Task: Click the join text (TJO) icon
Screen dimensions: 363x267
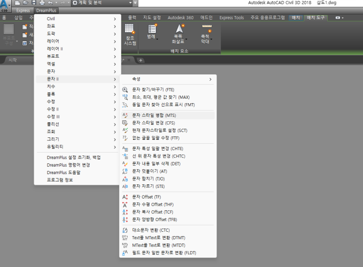Action: point(125,178)
